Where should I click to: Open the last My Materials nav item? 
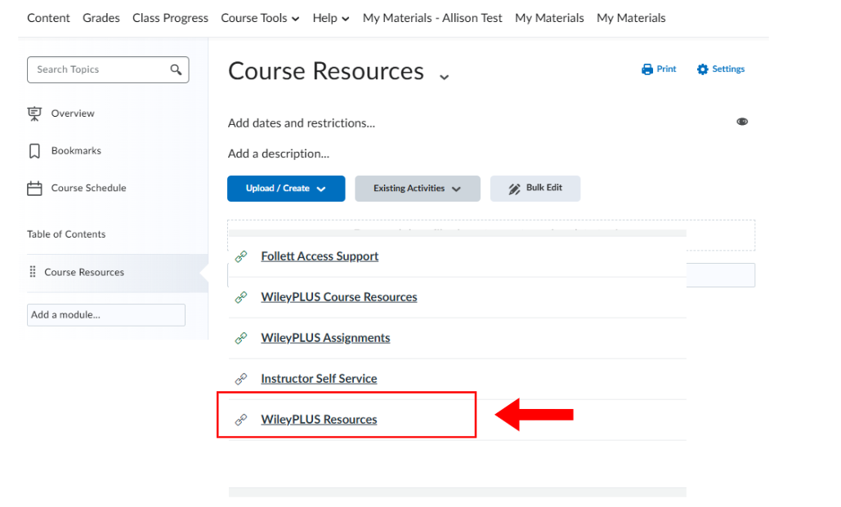click(x=631, y=18)
